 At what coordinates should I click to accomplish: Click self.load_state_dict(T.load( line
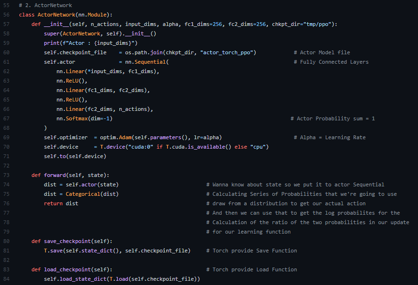(122, 279)
